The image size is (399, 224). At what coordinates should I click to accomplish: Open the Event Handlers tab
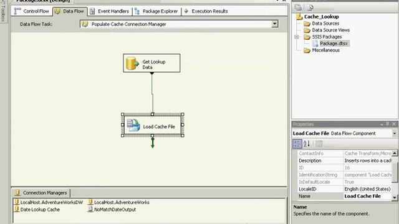click(110, 11)
